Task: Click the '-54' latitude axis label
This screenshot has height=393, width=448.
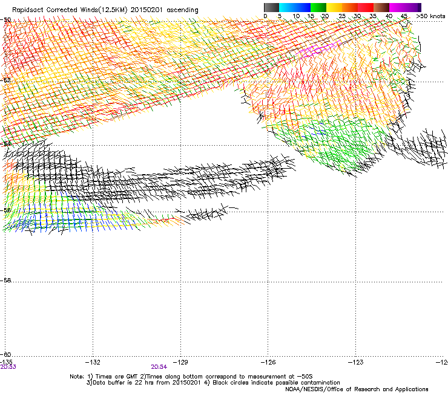Action: click(5, 143)
